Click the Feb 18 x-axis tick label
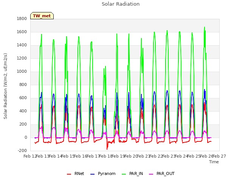Image resolution: width=242 pixels, height=181 pixels. [105, 156]
